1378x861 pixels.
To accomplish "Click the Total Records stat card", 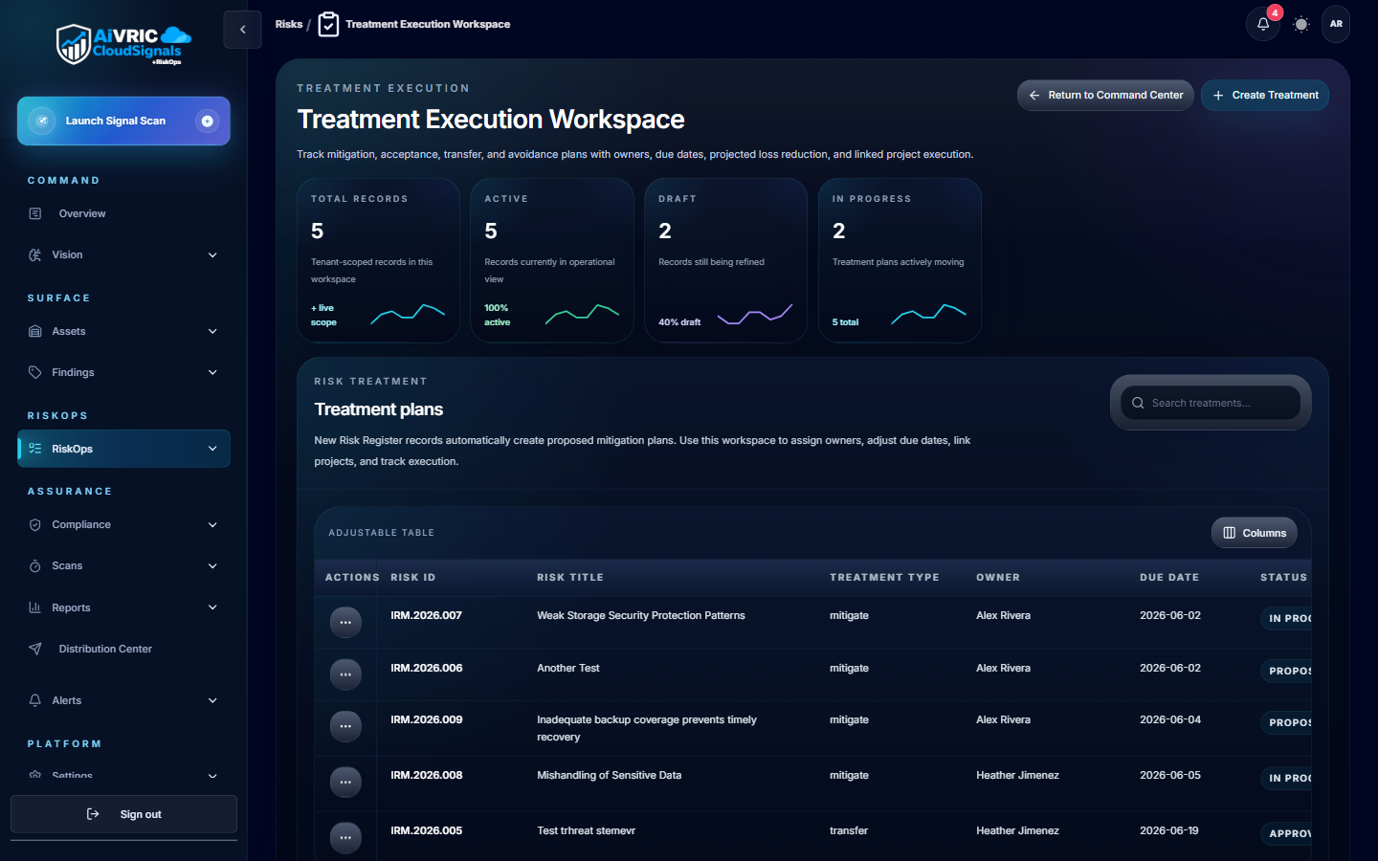I will pos(378,260).
